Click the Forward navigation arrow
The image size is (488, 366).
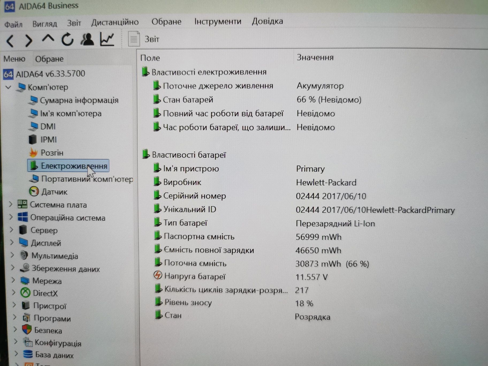tap(29, 41)
